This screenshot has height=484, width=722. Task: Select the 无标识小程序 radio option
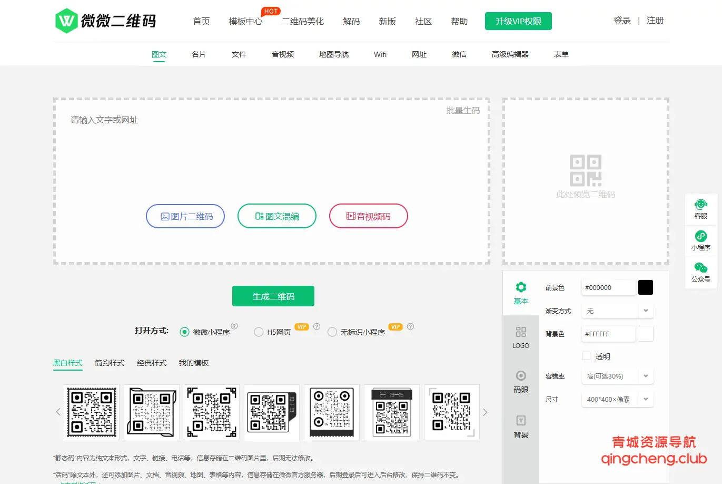pos(332,332)
